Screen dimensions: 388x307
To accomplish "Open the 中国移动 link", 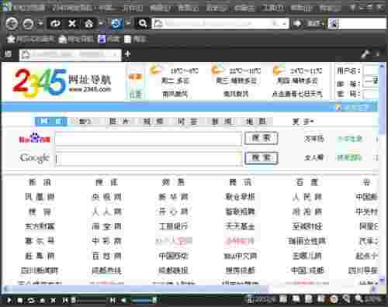I will [173, 256].
